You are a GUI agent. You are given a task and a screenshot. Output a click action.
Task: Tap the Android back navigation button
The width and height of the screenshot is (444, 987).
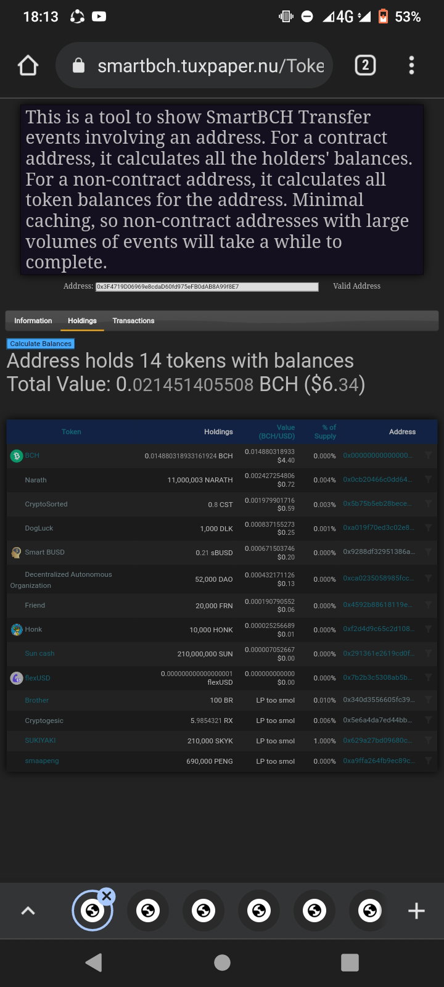tap(94, 962)
